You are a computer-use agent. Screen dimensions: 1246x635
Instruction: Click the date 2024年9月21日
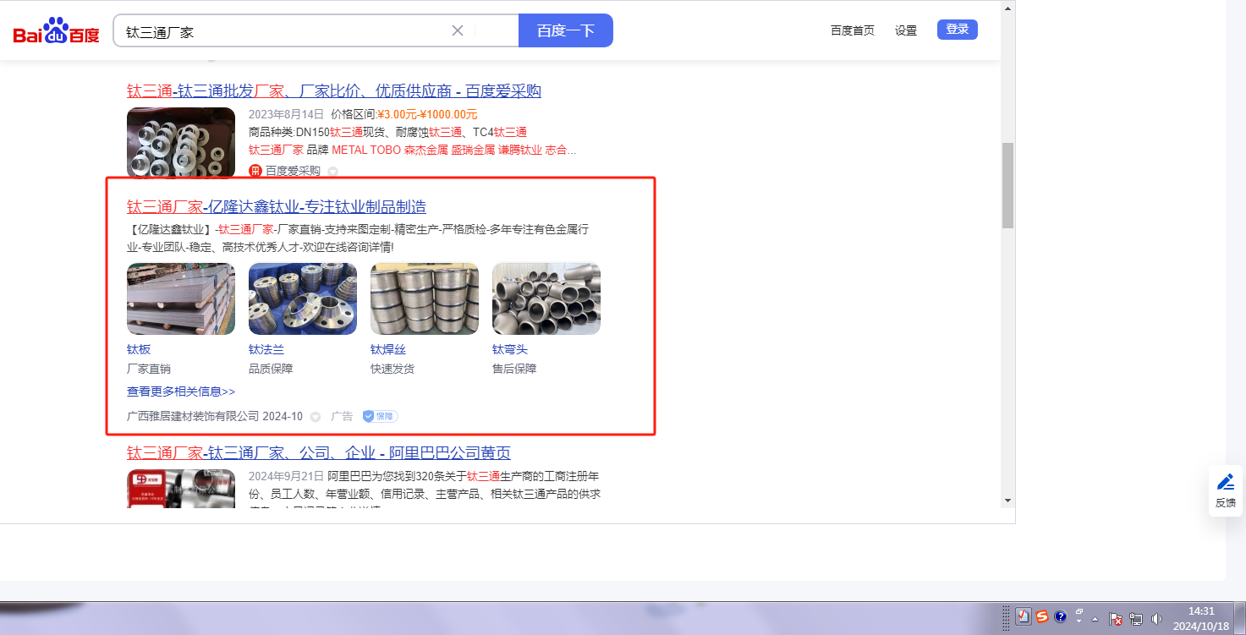pos(287,475)
